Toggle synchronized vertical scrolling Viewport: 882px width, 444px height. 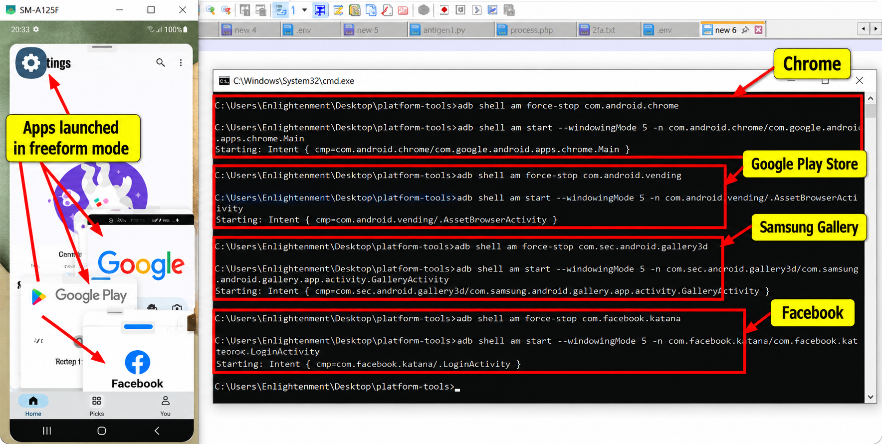(x=245, y=10)
